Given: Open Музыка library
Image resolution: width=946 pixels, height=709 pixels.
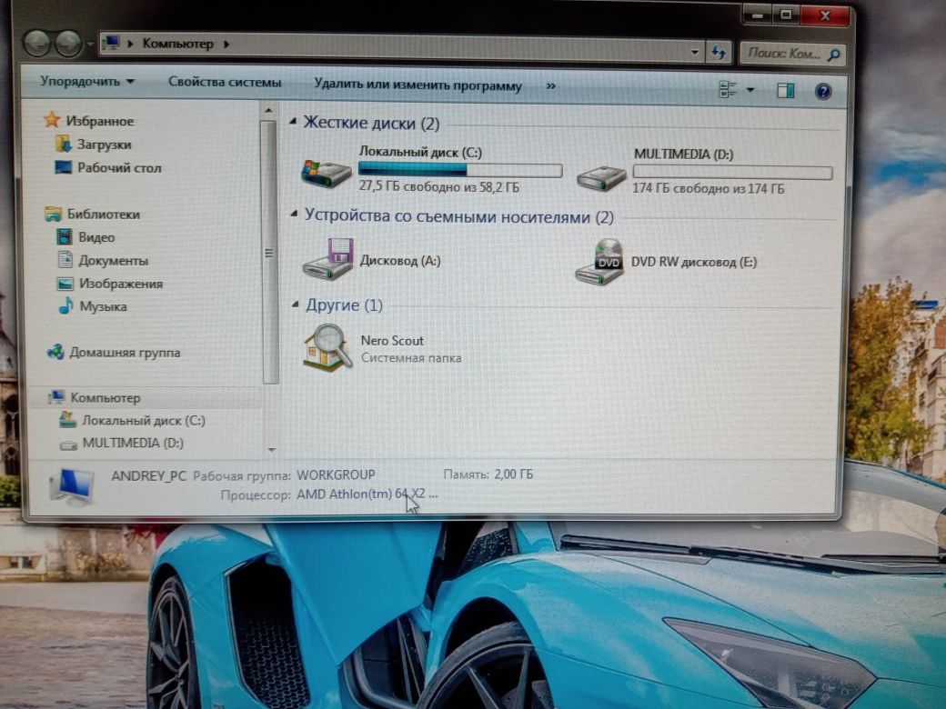Looking at the screenshot, I should tap(103, 307).
